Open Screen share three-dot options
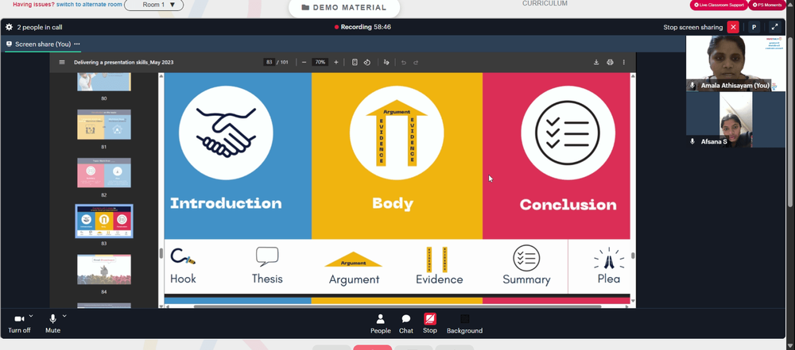This screenshot has height=350, width=795. click(77, 44)
